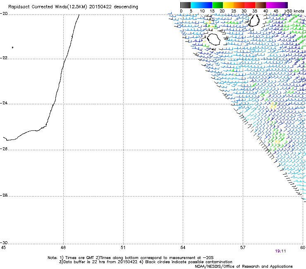Click the orange 25-30 knots legend color
The height and width of the screenshot is (269, 306).
[239, 5]
